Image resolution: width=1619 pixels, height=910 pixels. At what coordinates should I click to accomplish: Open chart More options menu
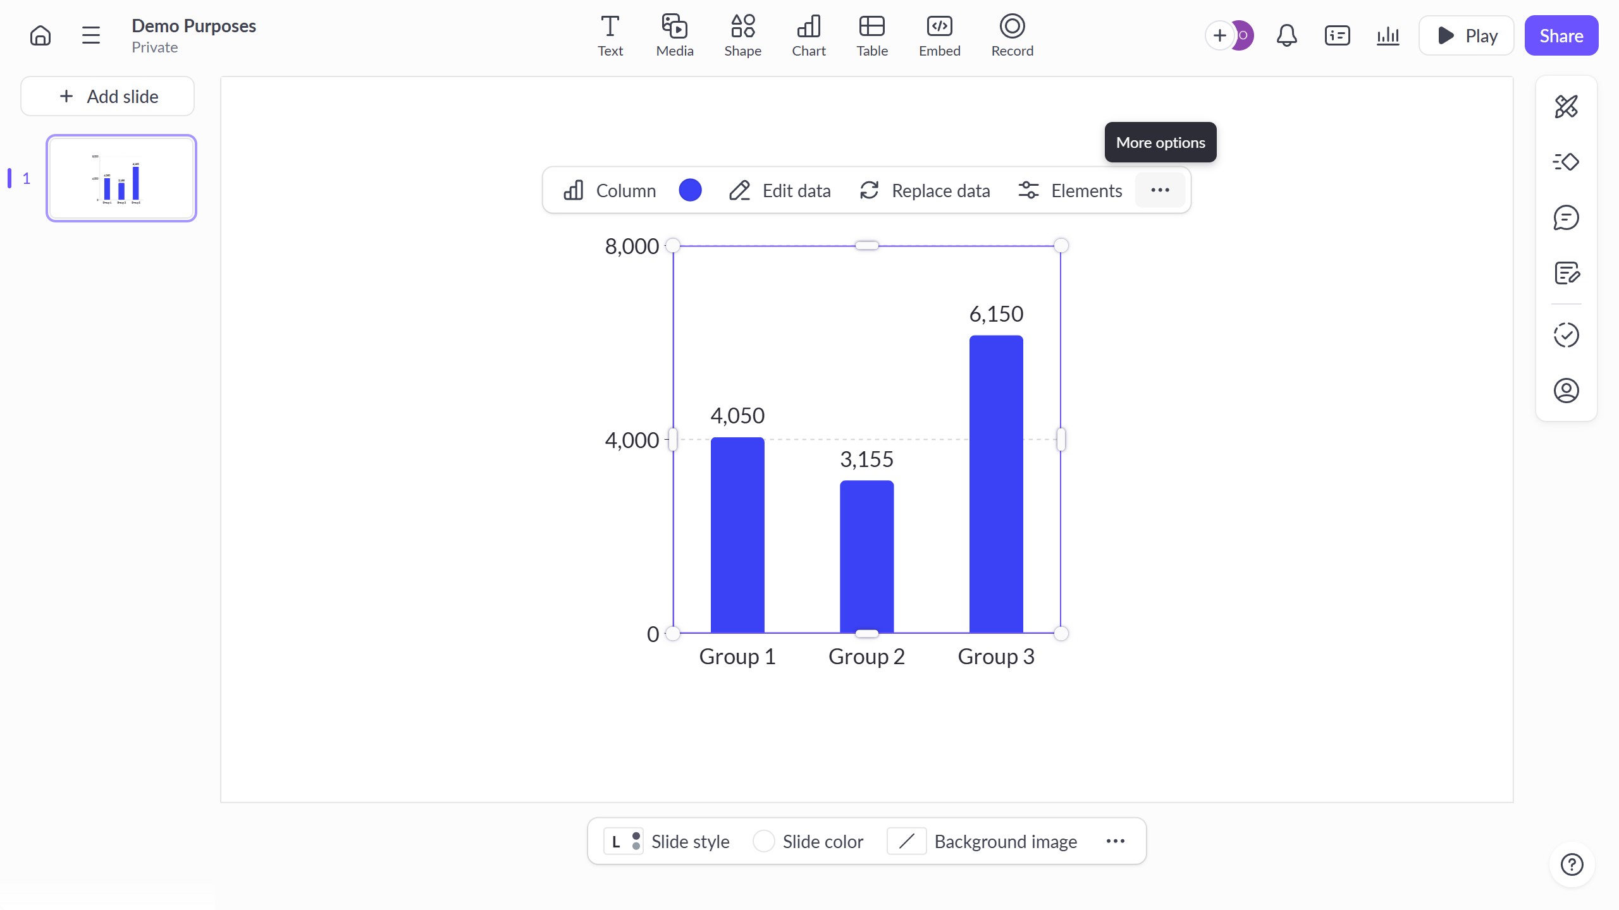[1160, 190]
